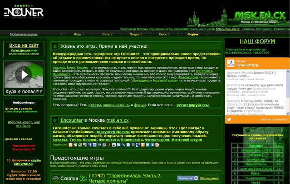Expand the Связь menu
The image size is (290, 184).
coord(164,34)
